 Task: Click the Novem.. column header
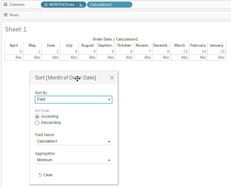[x=143, y=45]
